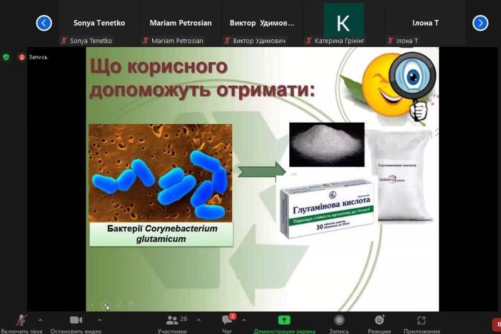Screen dimensions: 501x334
Task: Click unread badge 2 on chat icon
Action: (x=232, y=316)
